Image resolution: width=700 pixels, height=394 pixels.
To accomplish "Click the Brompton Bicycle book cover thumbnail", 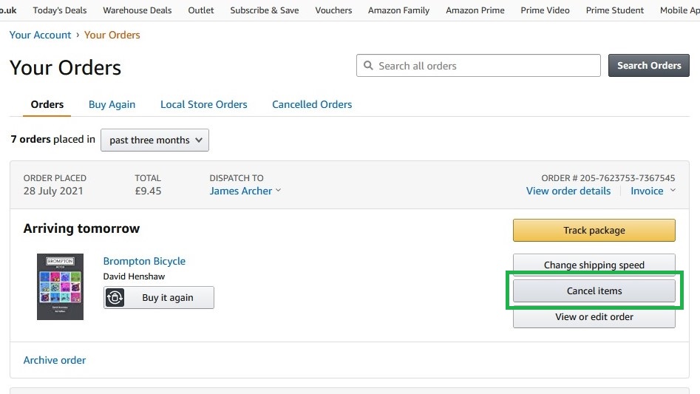I will pos(60,287).
